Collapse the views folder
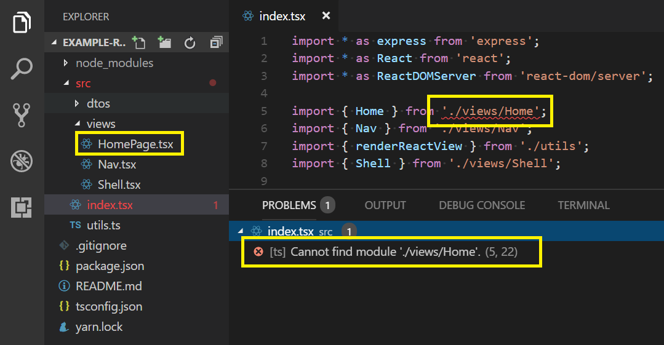The image size is (664, 345). pos(78,124)
